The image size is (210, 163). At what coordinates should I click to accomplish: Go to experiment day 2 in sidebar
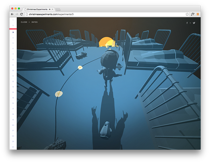(x=13, y=25)
